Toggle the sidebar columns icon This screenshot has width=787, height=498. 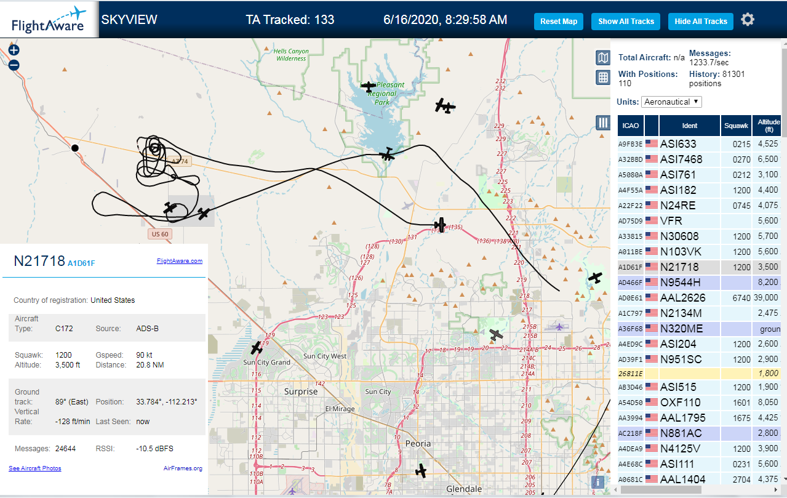603,122
